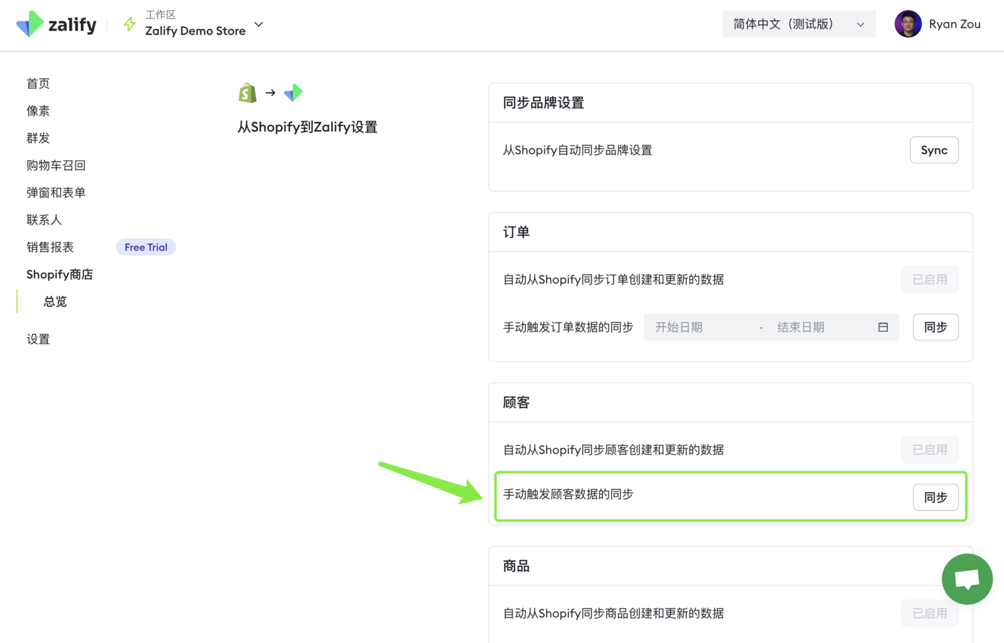Click the 已启用 button for customer auto-sync
The height and width of the screenshot is (643, 1004).
point(929,450)
